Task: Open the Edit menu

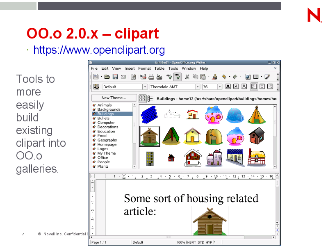Action: [105, 68]
